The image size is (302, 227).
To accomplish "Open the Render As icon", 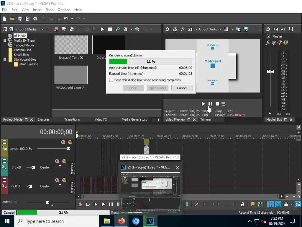I will [27, 19].
